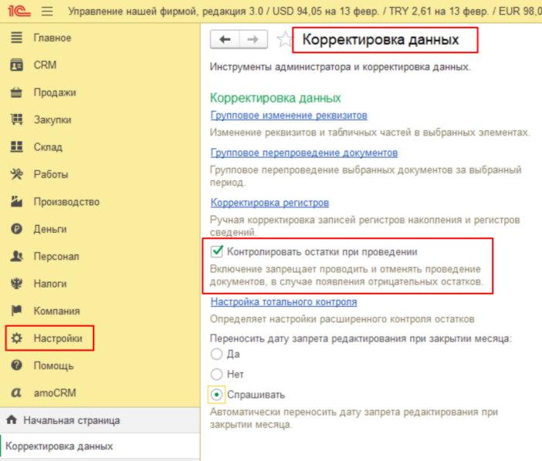This screenshot has height=461, width=542.
Task: Add page to favorites with star icon
Action: (x=283, y=40)
